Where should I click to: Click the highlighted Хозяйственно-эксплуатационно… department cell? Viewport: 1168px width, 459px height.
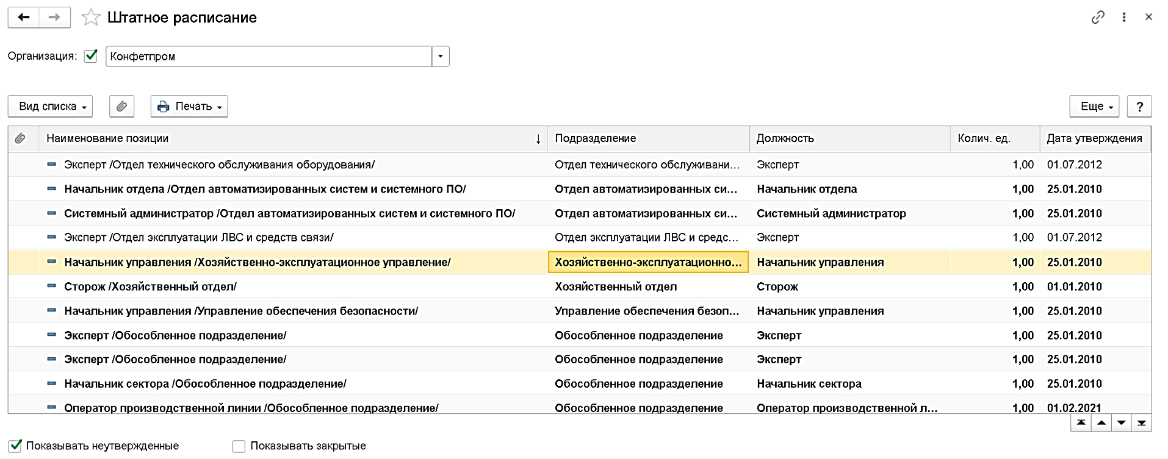(x=648, y=262)
